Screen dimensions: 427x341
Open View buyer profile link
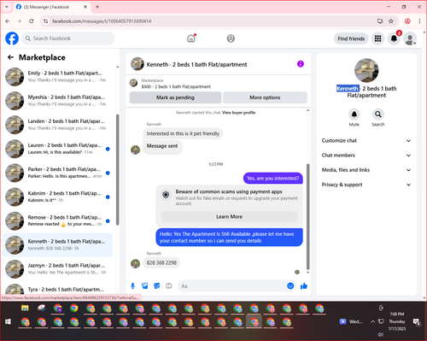(238, 113)
